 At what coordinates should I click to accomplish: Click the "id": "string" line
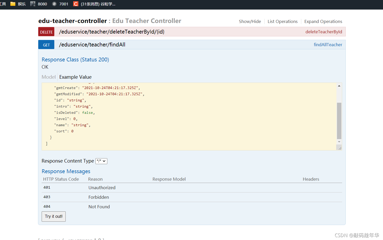coord(70,100)
